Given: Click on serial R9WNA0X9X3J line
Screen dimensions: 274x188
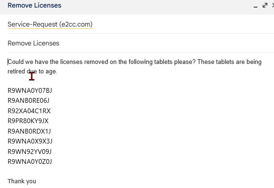Looking at the screenshot, I should click(30, 141).
